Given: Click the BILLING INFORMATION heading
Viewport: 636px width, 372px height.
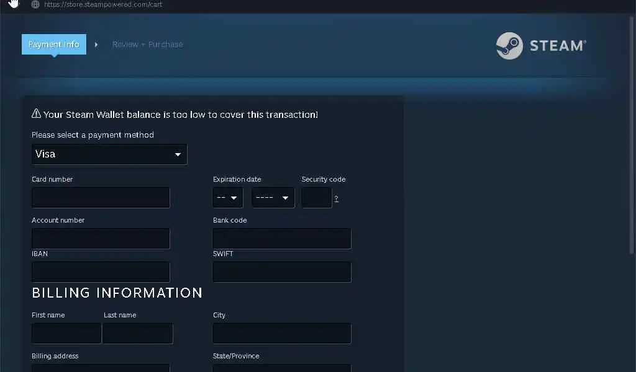Looking at the screenshot, I should (x=117, y=293).
